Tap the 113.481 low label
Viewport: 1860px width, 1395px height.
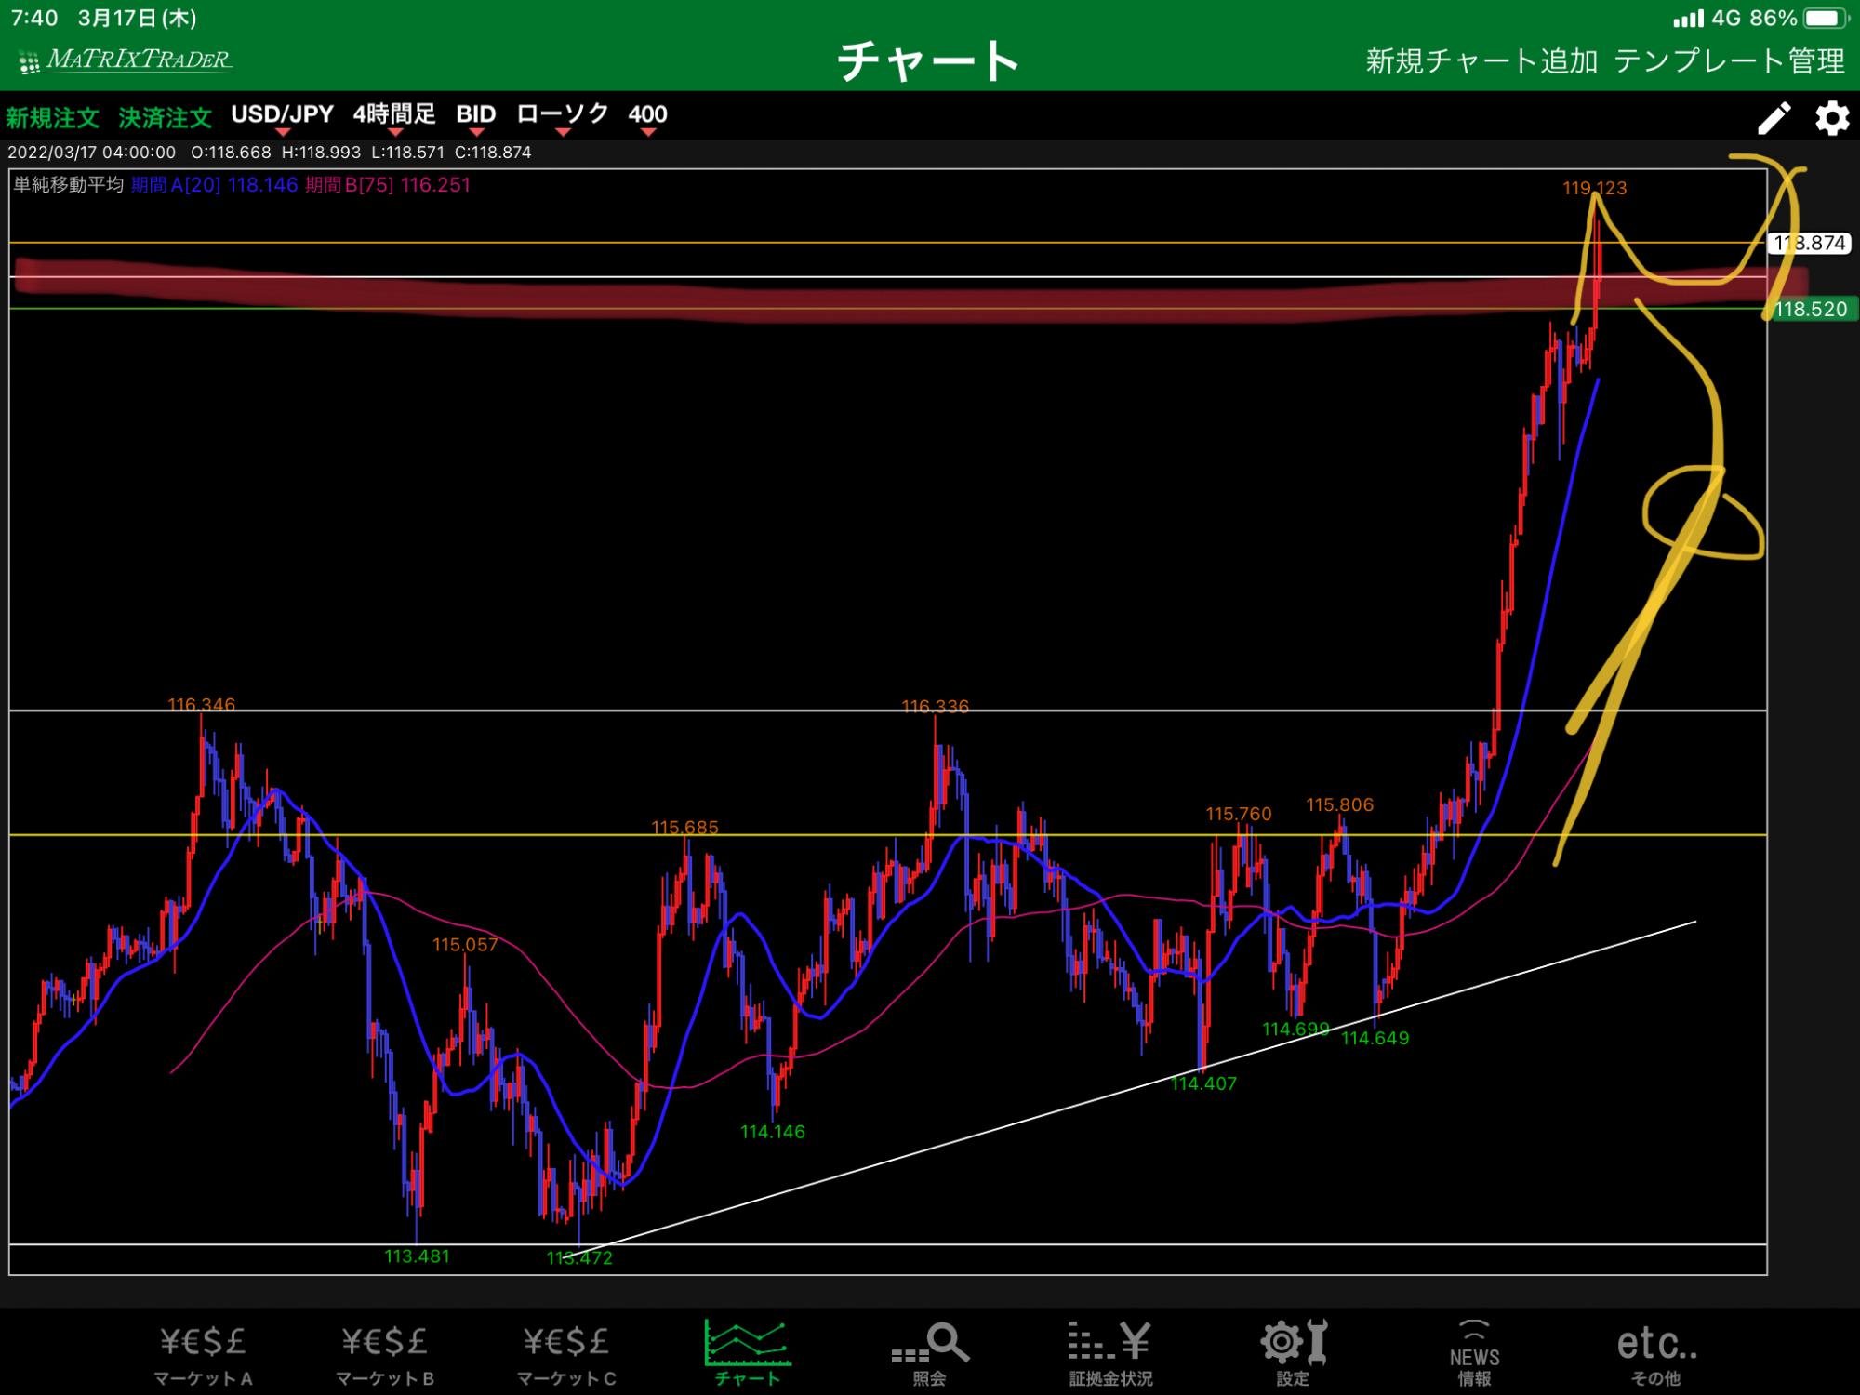pyautogui.click(x=417, y=1256)
